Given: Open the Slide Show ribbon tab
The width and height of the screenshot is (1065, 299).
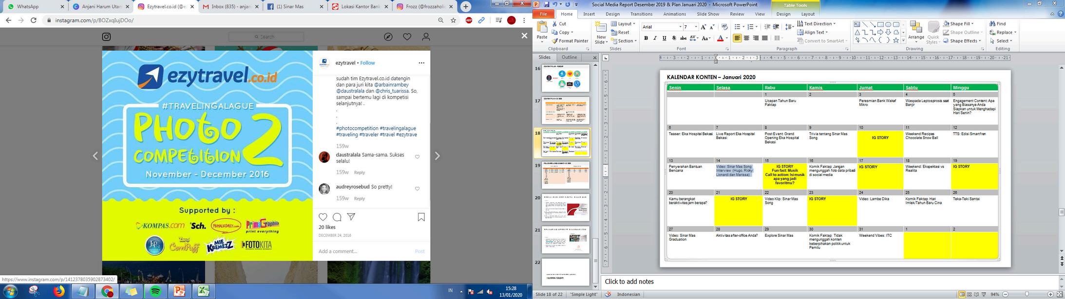Looking at the screenshot, I should 708,14.
